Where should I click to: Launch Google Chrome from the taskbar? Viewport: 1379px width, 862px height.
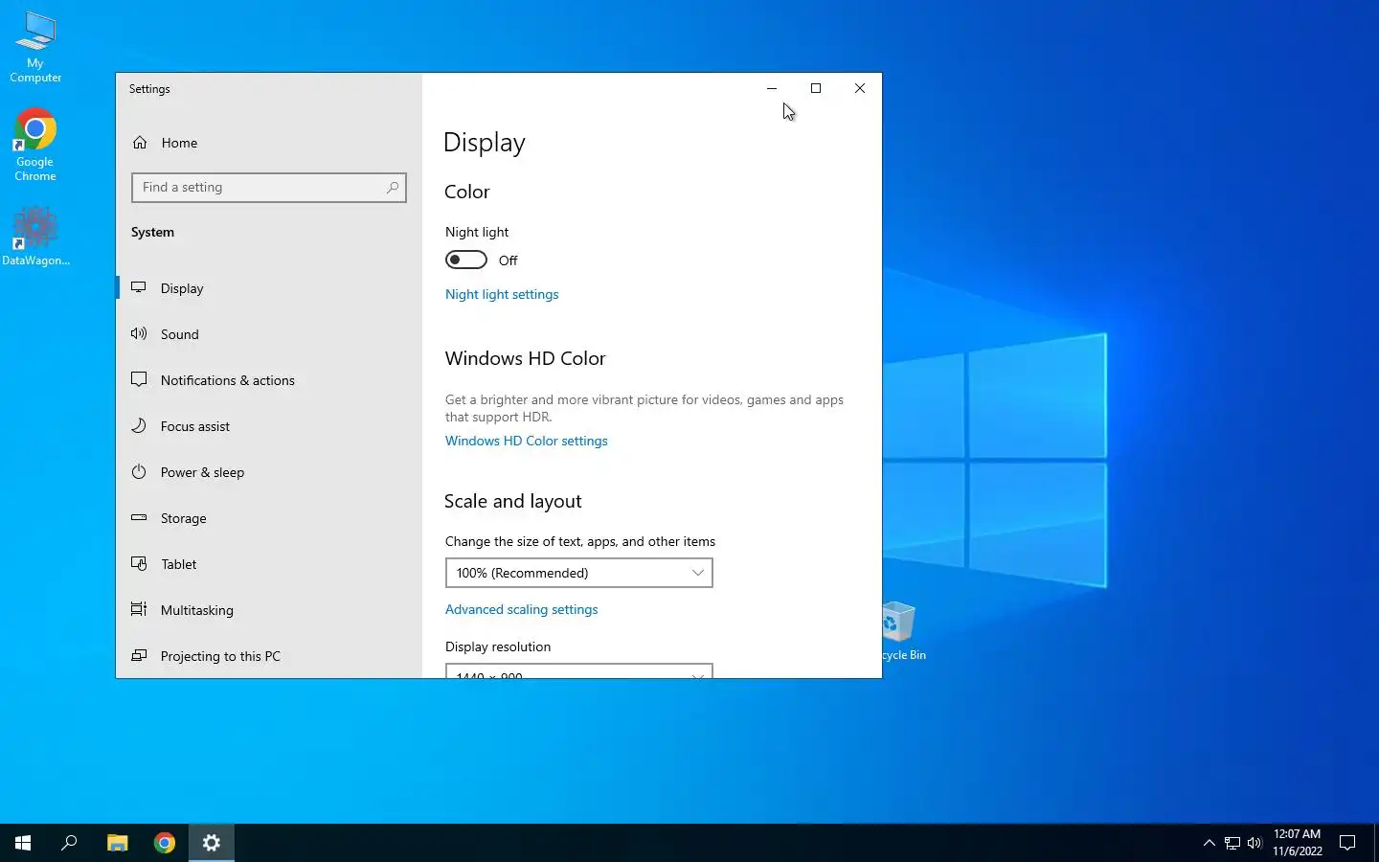click(165, 843)
